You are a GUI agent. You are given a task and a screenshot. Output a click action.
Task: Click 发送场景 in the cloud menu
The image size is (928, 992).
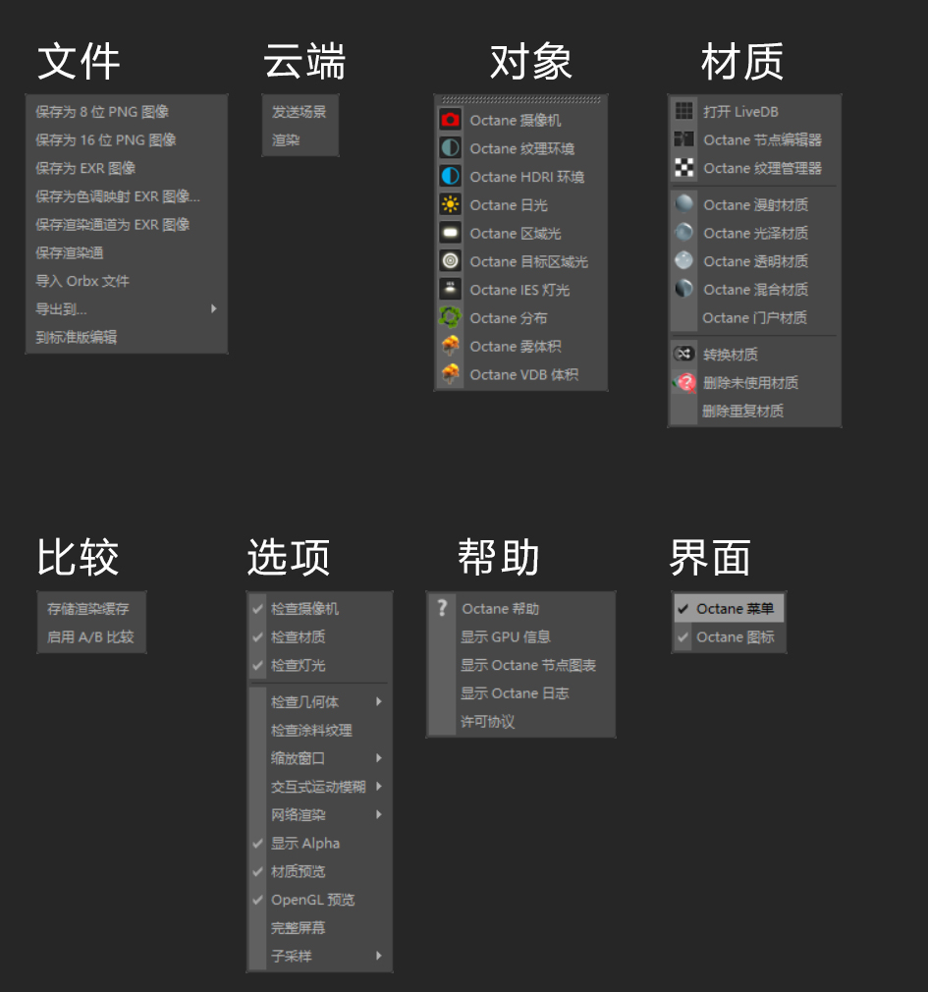[x=300, y=112]
